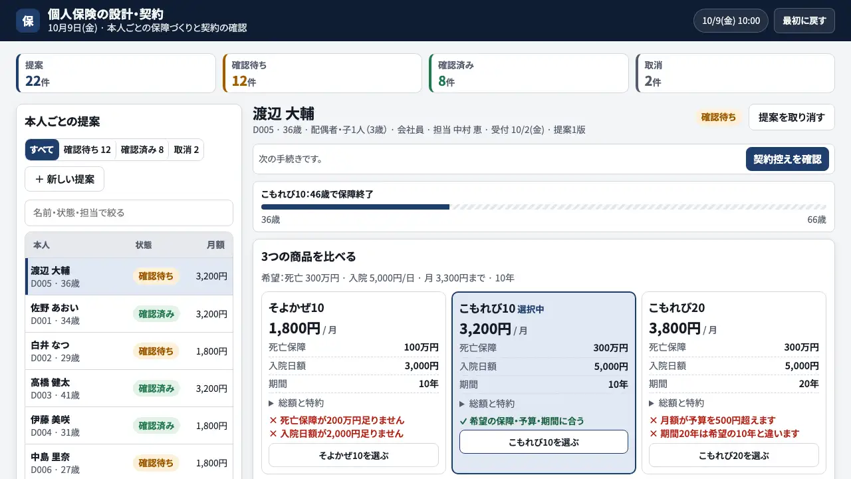Click the 希望の保障・予算・期間に合う check message
The width and height of the screenshot is (851, 479).
(x=522, y=420)
